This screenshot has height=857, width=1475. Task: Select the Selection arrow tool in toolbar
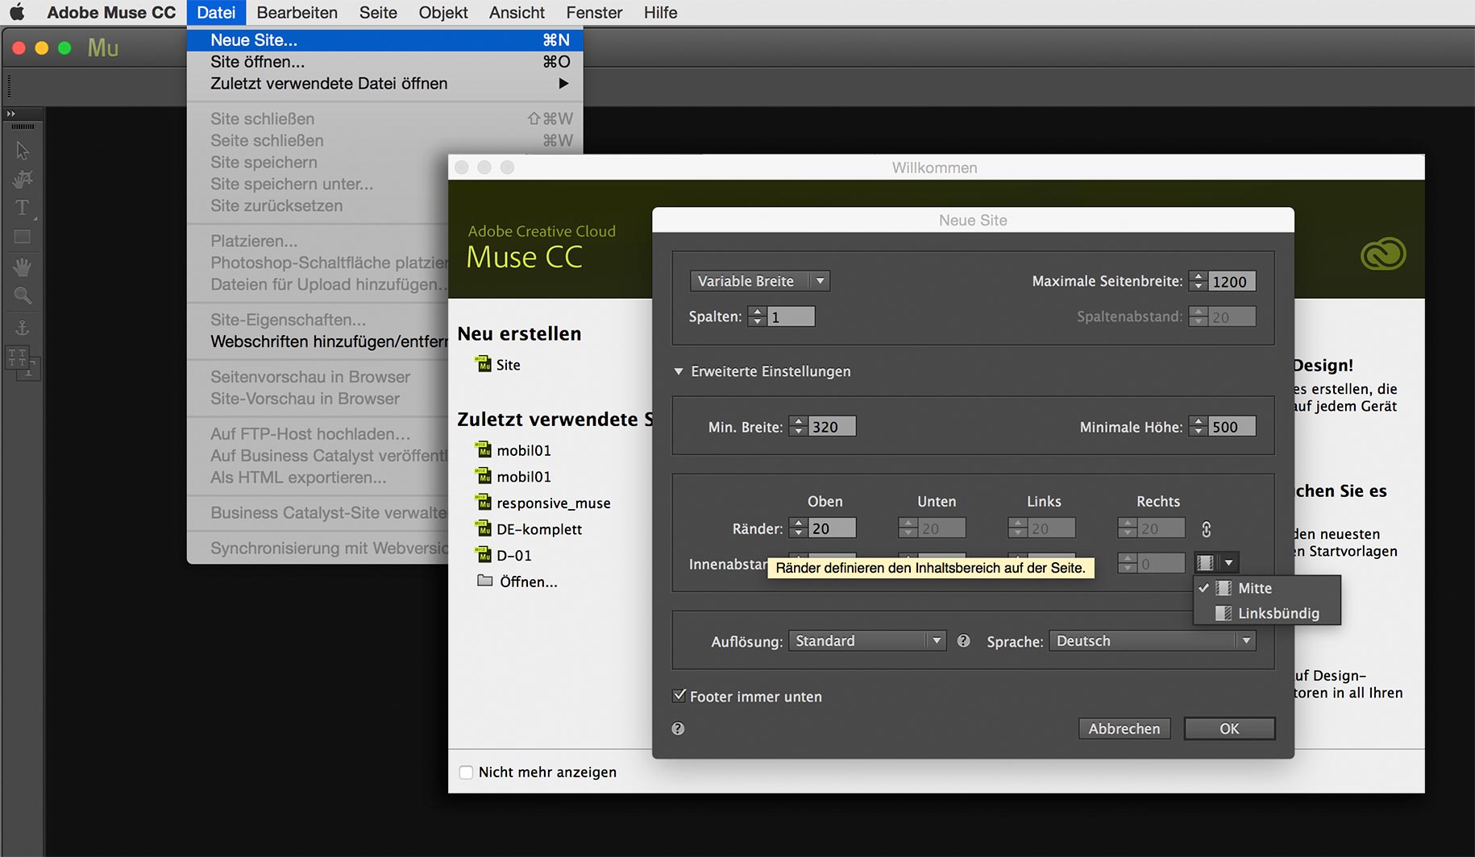click(x=23, y=151)
